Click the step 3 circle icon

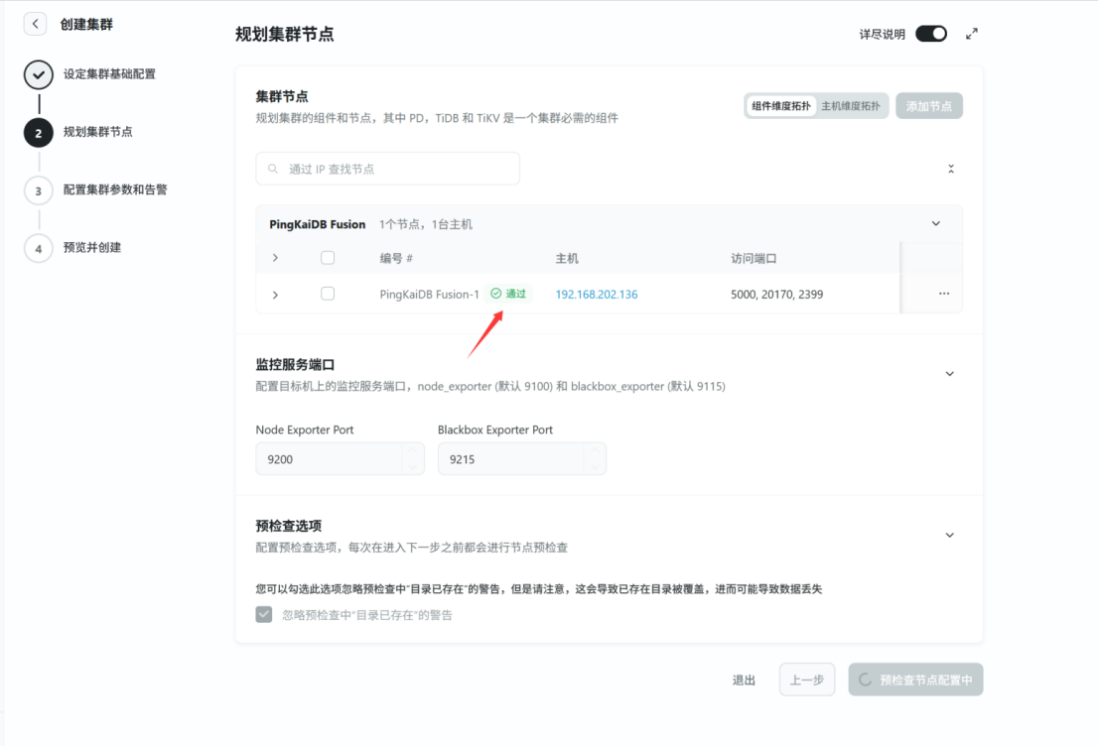(x=39, y=190)
